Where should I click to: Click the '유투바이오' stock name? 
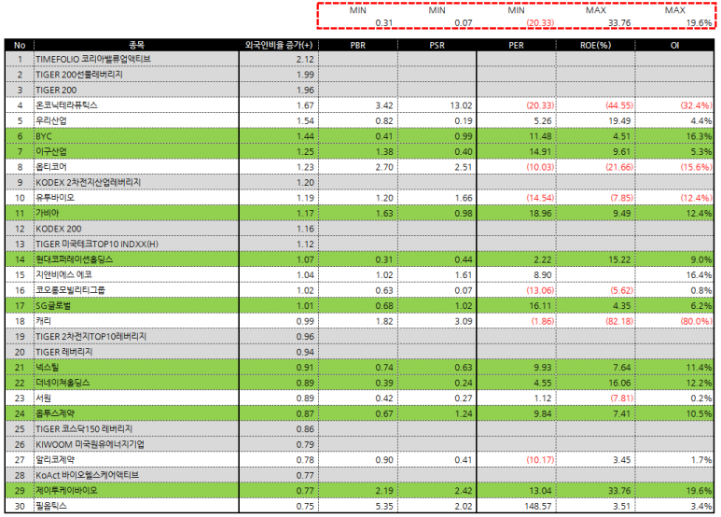pos(55,198)
